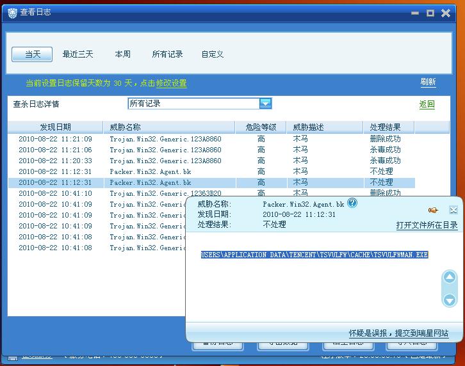
Task: Switch to 本周 tab
Action: click(x=122, y=54)
